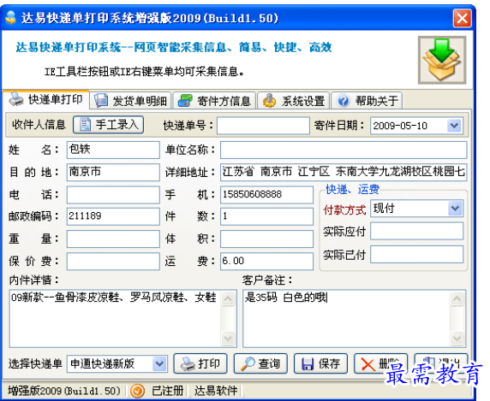The image size is (490, 401).
Task: Click the 保存 button
Action: (320, 363)
